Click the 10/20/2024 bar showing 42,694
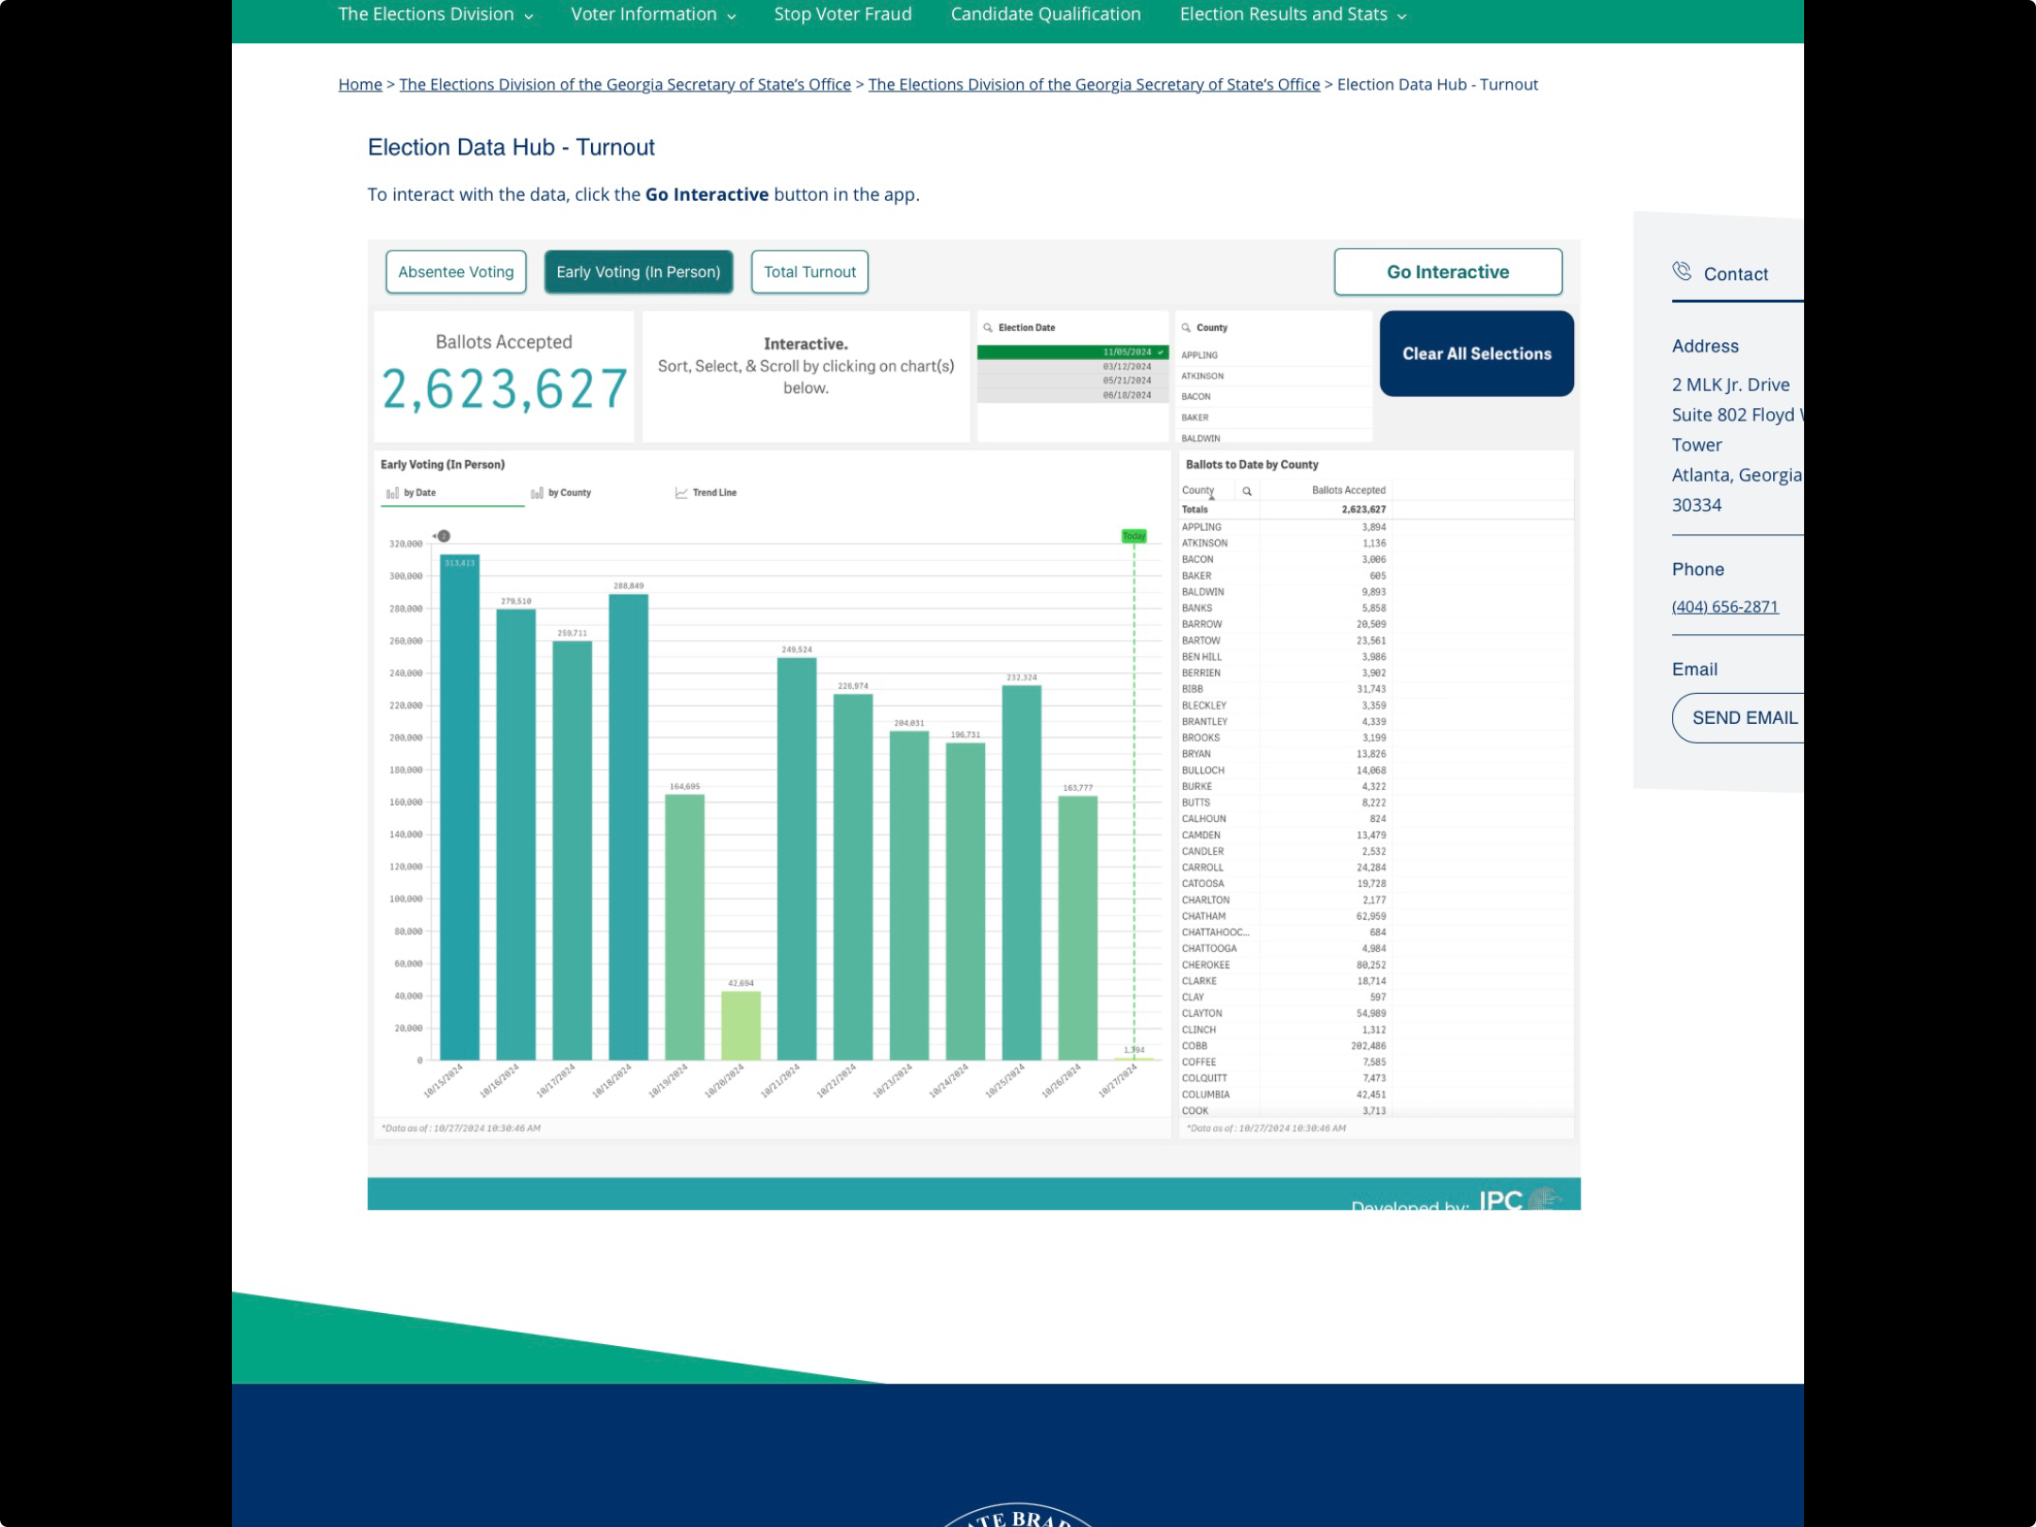Image resolution: width=2036 pixels, height=1527 pixels. (x=741, y=1026)
